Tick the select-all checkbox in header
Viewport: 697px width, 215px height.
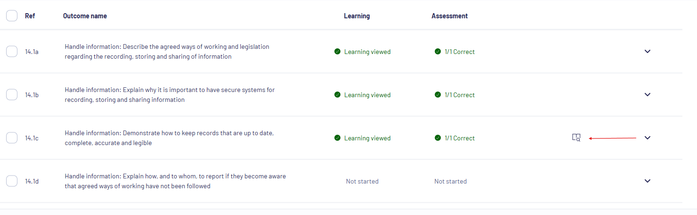[x=12, y=16]
